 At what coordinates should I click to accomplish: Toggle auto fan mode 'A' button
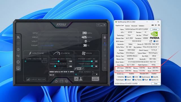click(x=76, y=79)
